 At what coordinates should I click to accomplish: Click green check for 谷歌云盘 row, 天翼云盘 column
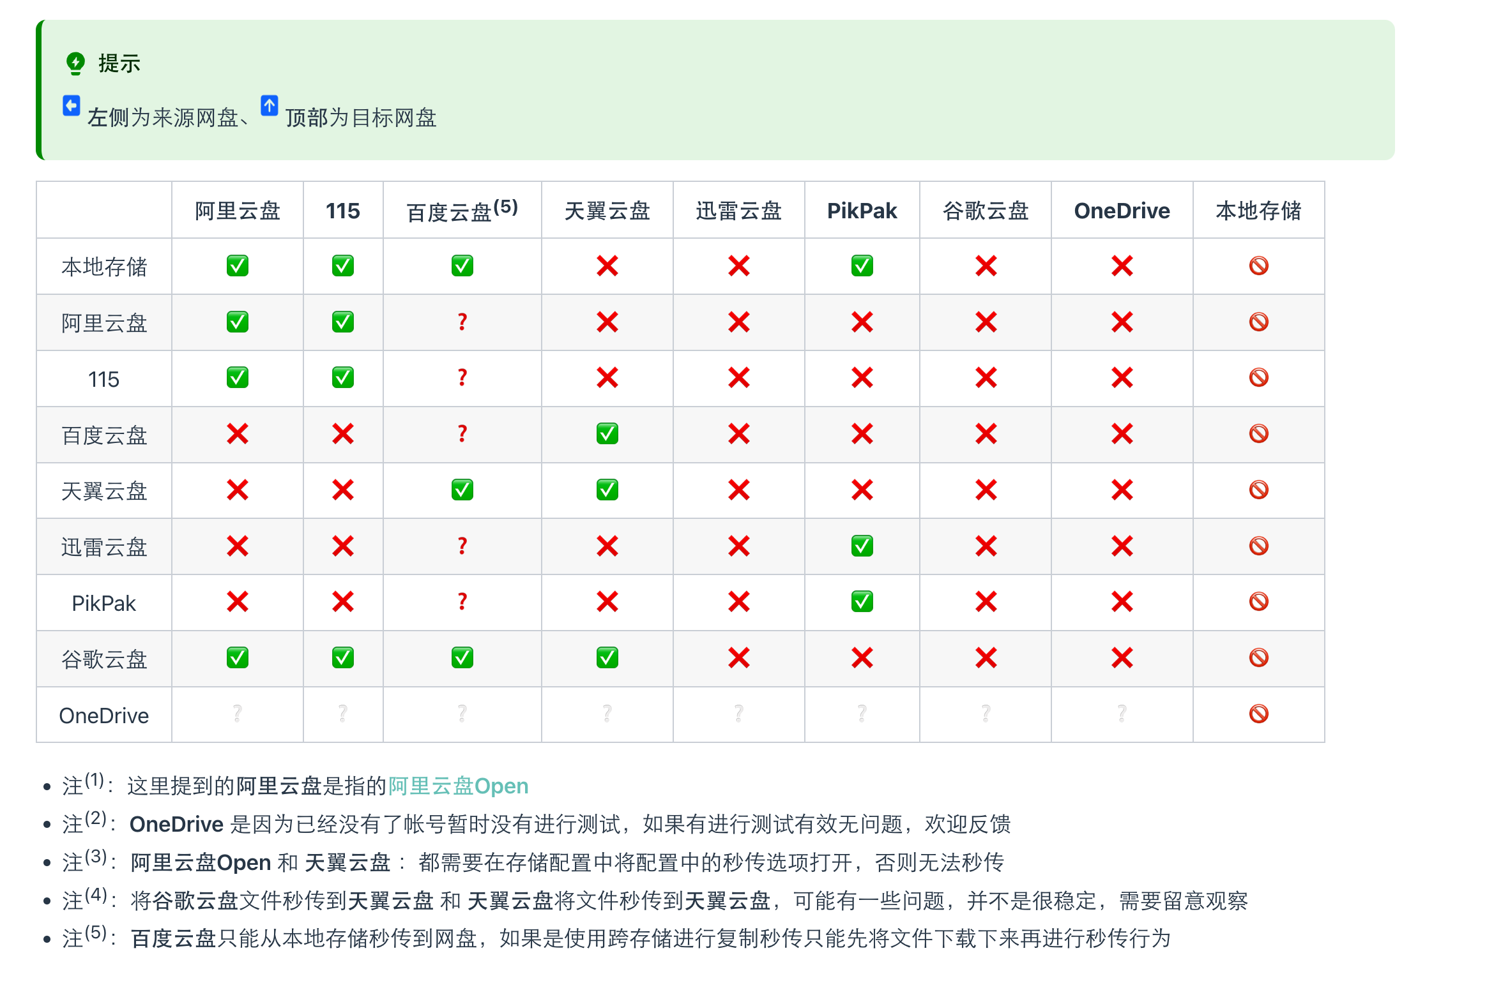click(607, 657)
